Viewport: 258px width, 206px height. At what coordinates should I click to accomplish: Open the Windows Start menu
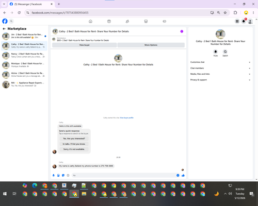[x=5, y=194]
